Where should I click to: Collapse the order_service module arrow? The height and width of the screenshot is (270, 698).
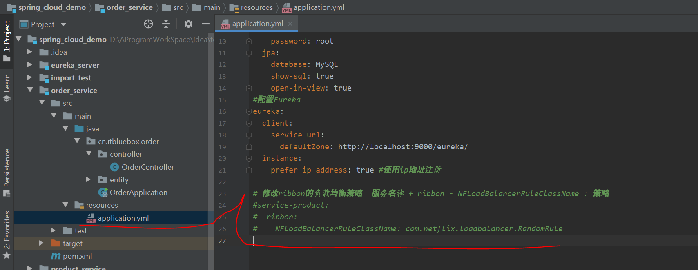[x=30, y=90]
